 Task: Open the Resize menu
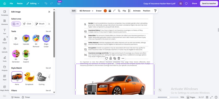[20, 4]
